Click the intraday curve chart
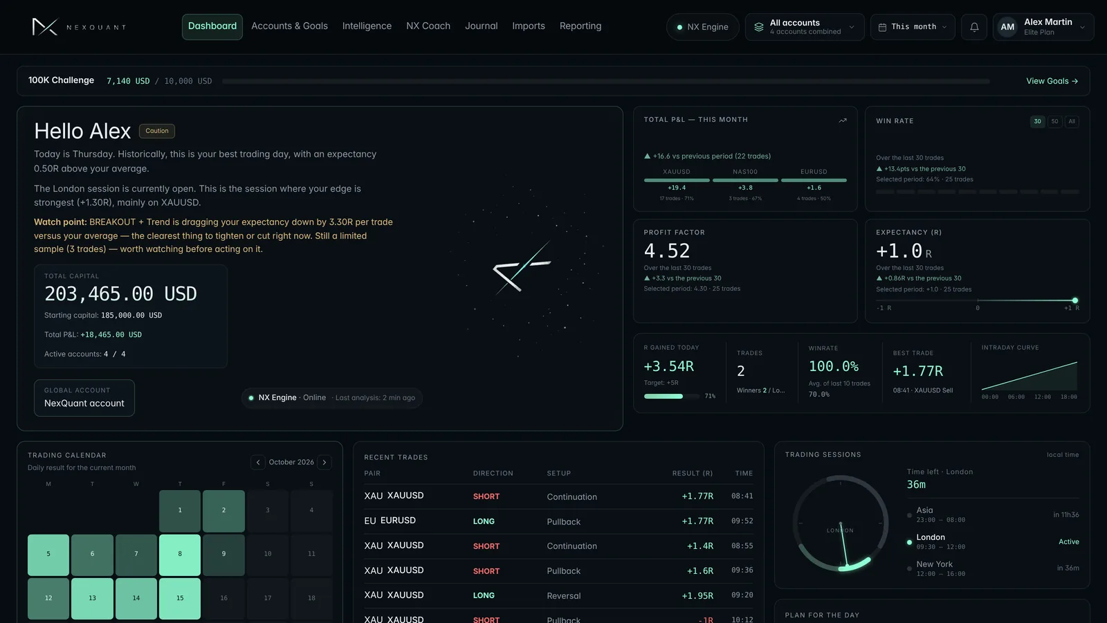The image size is (1107, 623). point(1030,376)
